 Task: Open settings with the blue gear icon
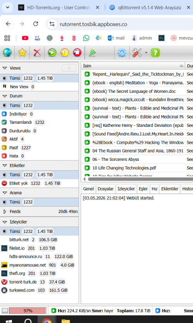coord(122,53)
